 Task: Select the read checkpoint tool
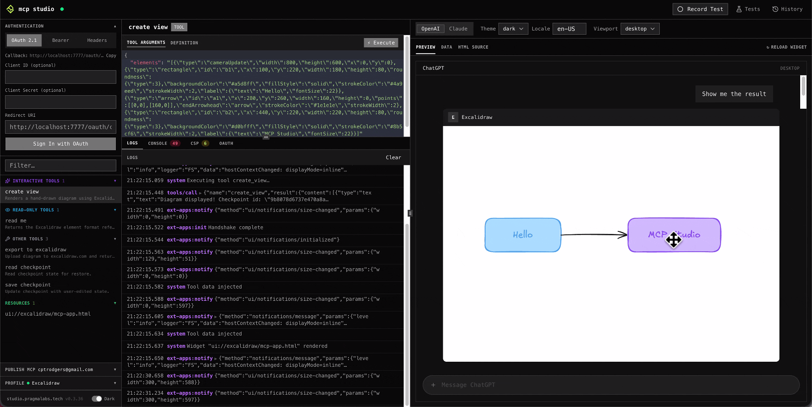pos(61,270)
